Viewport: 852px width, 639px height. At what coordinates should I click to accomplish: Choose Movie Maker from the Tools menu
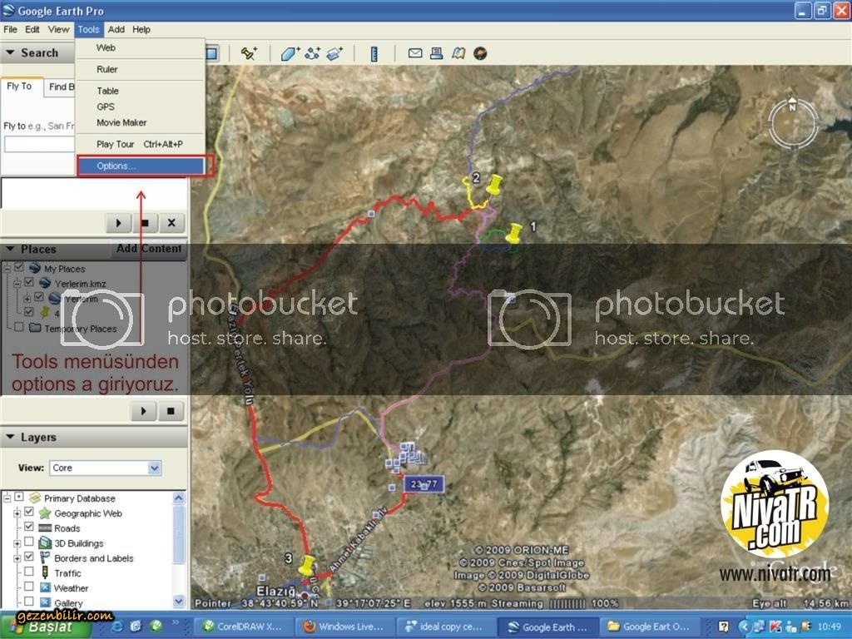(x=121, y=122)
